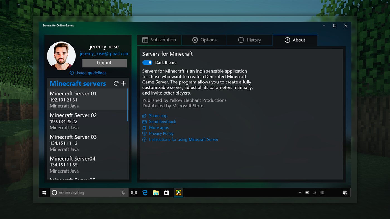Launch Microsoft Edge from the taskbar
This screenshot has height=219, width=390.
[145, 192]
